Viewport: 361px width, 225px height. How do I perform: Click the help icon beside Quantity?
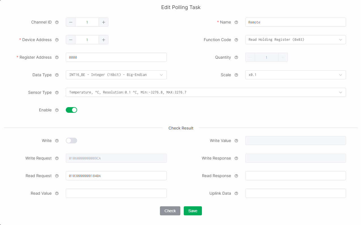pos(236,57)
